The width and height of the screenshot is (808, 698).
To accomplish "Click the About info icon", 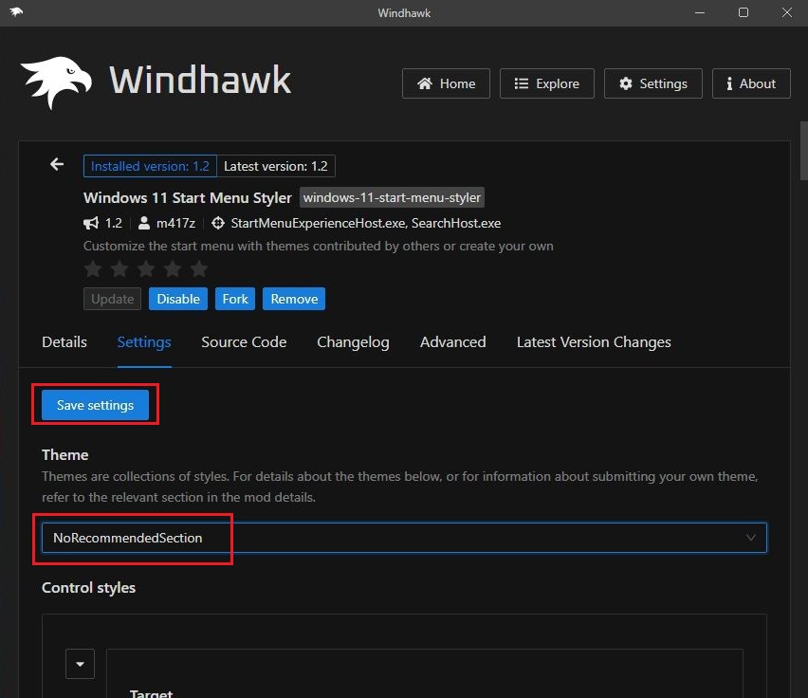I will pos(728,83).
